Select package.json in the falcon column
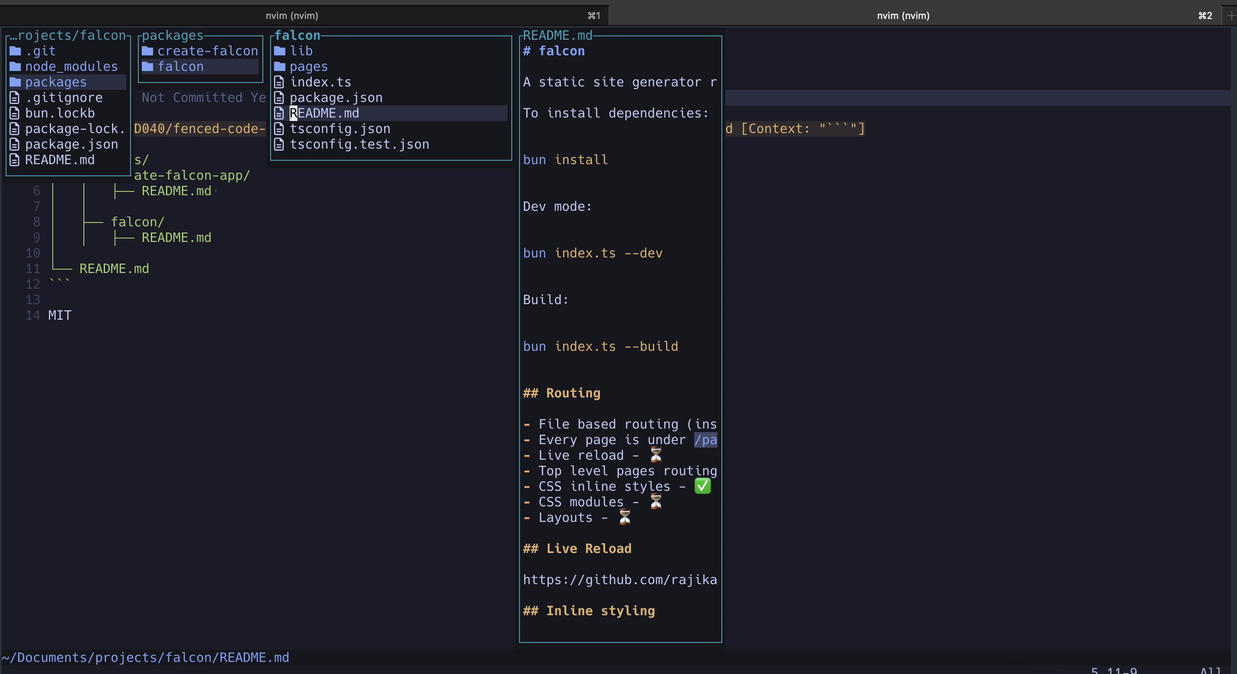 [x=336, y=98]
